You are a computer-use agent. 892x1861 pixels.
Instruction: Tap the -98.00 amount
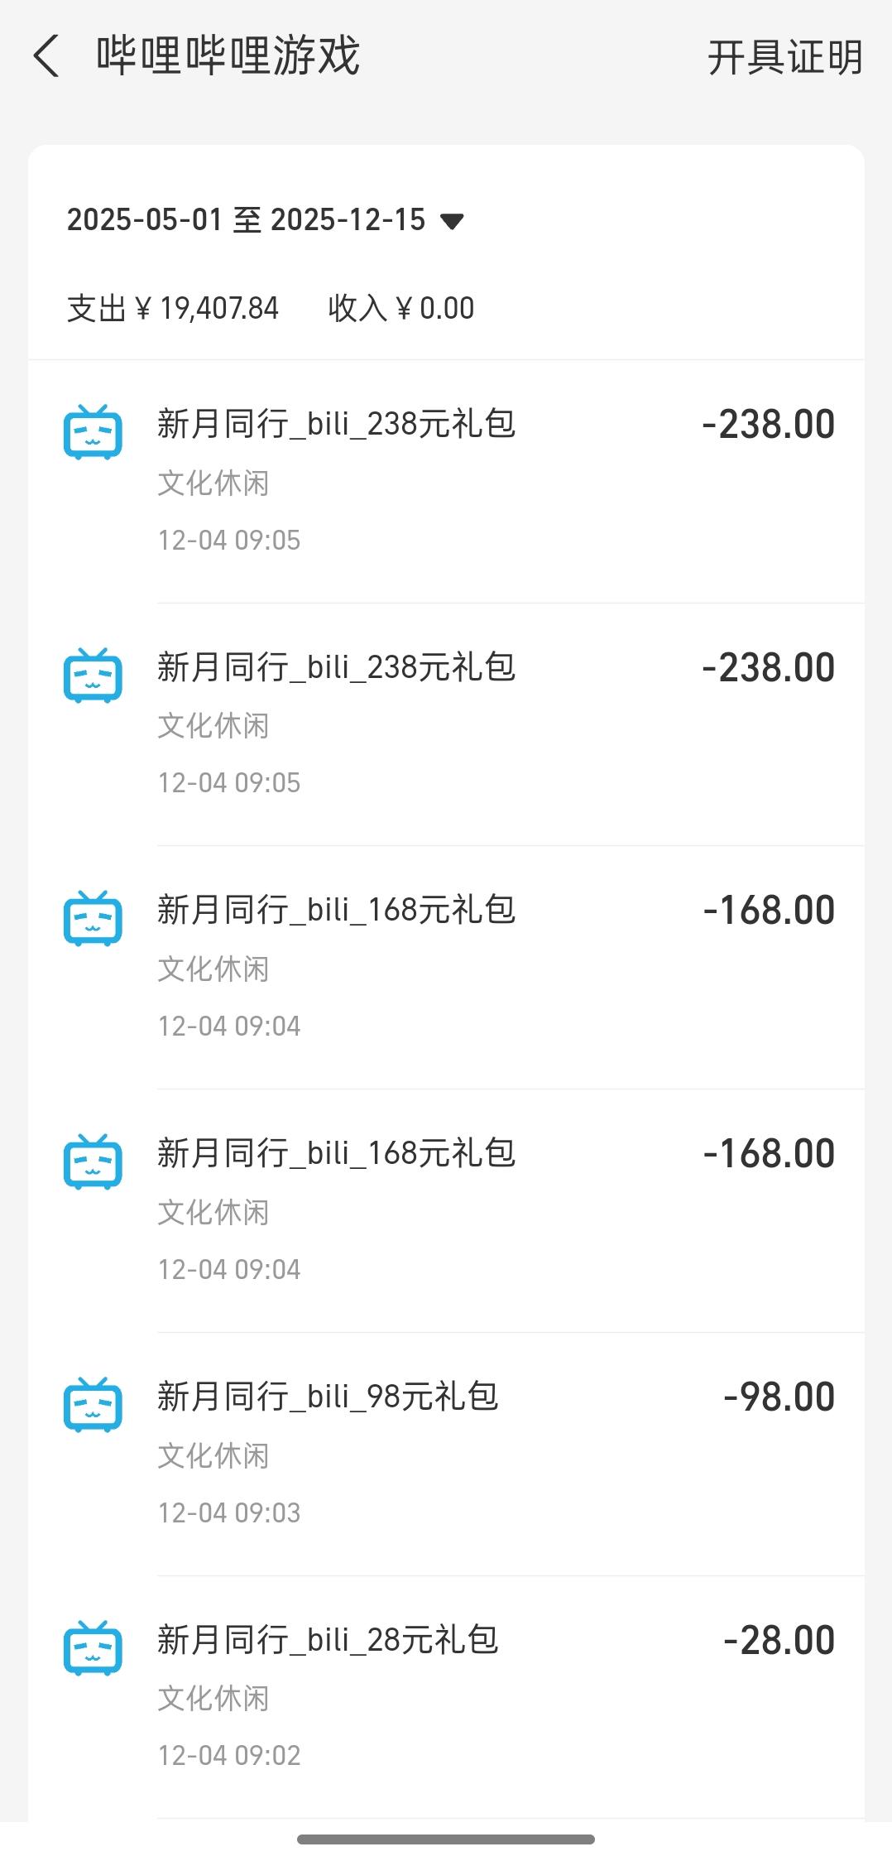click(779, 1397)
